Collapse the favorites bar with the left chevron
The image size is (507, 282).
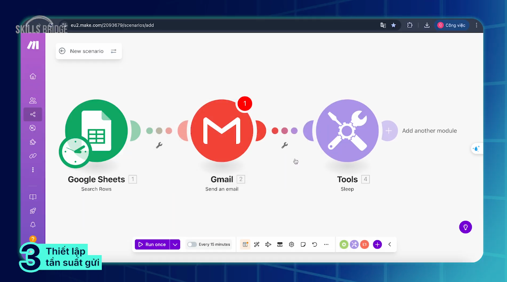[x=389, y=245]
